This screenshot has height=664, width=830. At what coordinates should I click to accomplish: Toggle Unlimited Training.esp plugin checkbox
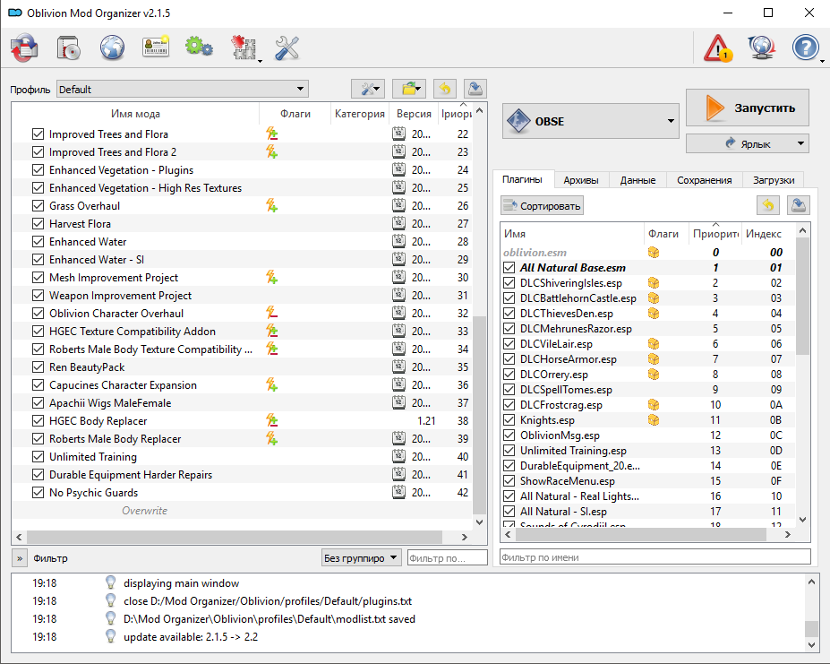[509, 451]
